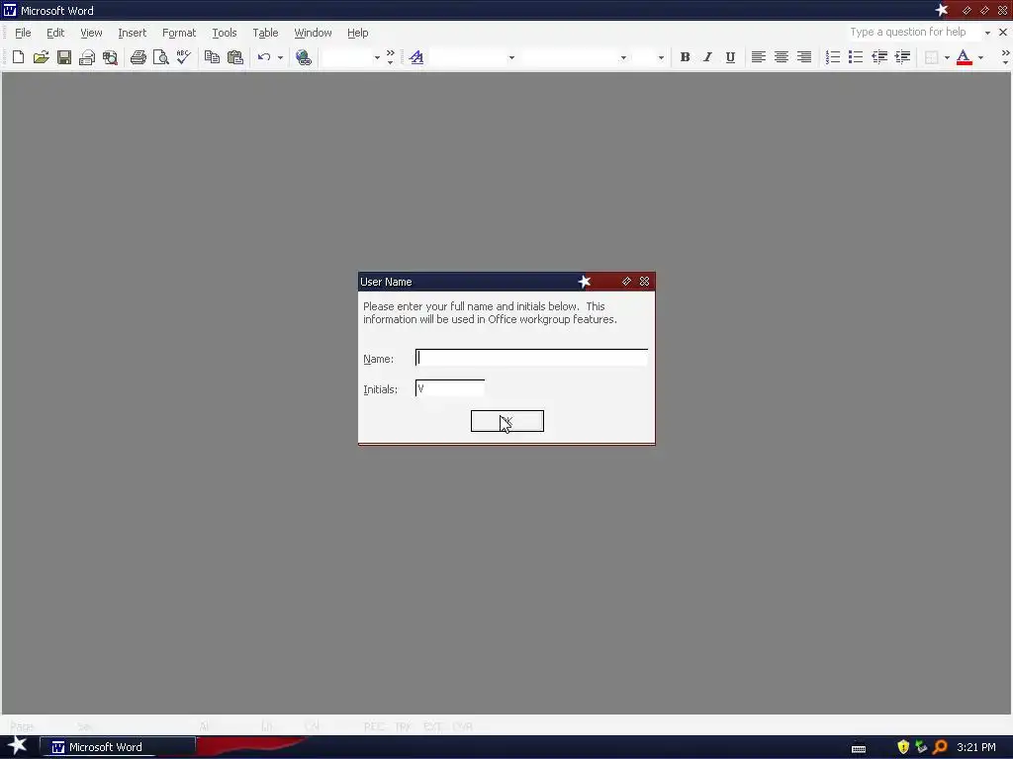
Task: Align text to the left
Action: 759,57
